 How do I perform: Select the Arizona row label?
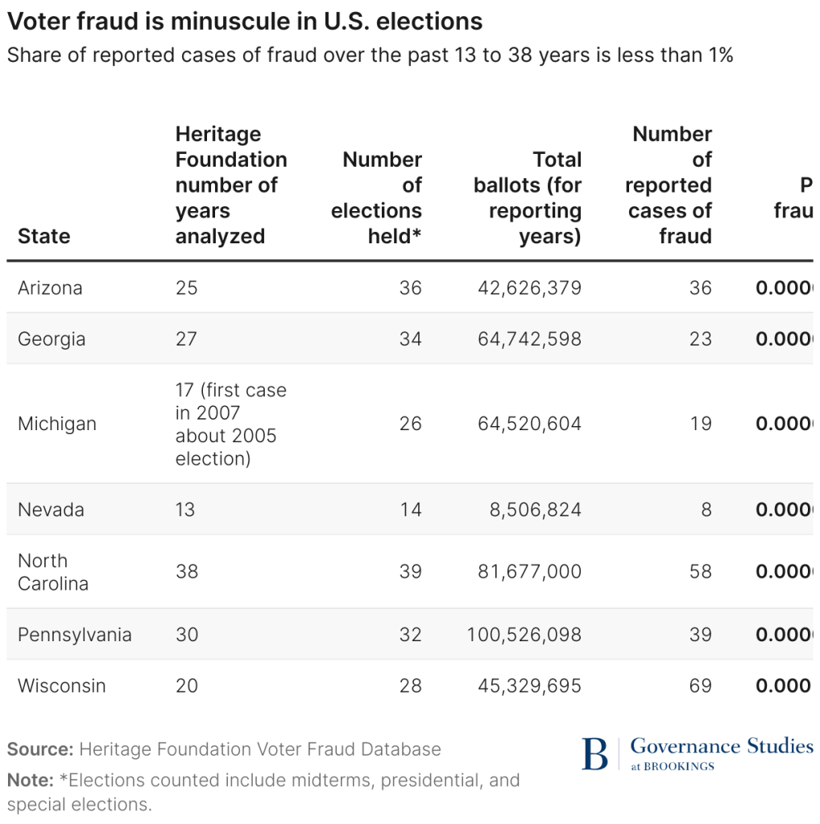coord(50,288)
